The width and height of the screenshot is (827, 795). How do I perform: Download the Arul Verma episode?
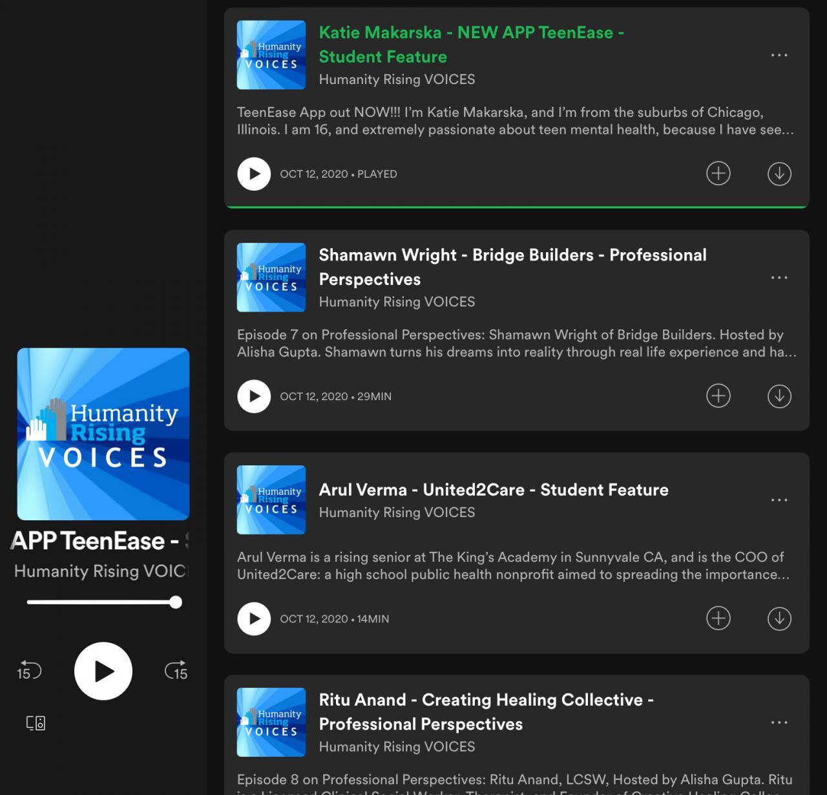click(779, 618)
